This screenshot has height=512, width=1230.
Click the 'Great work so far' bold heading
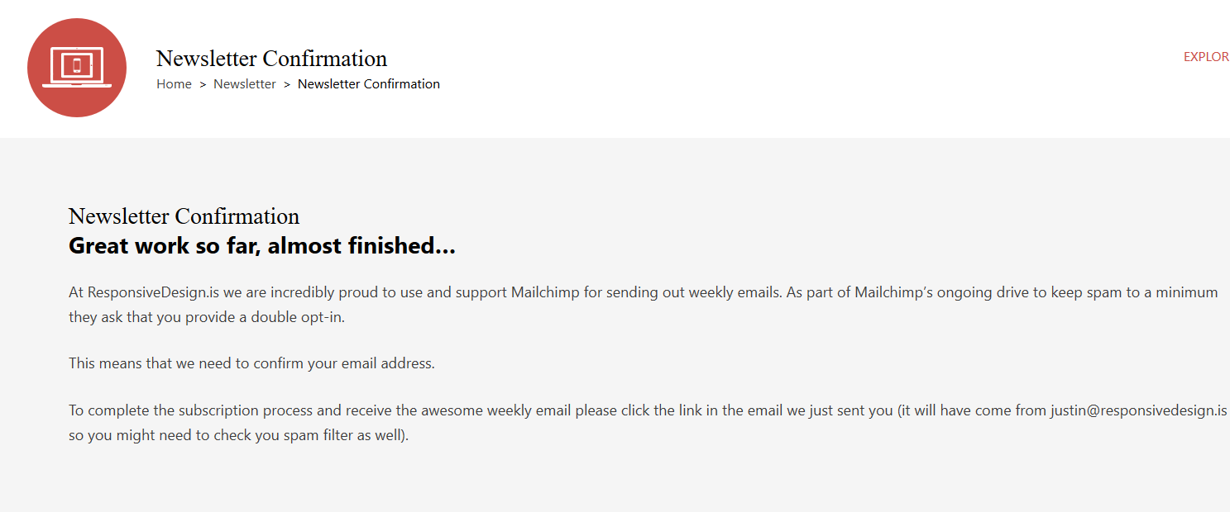[261, 246]
